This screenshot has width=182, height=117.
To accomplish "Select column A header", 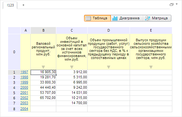I will point(26,30).
